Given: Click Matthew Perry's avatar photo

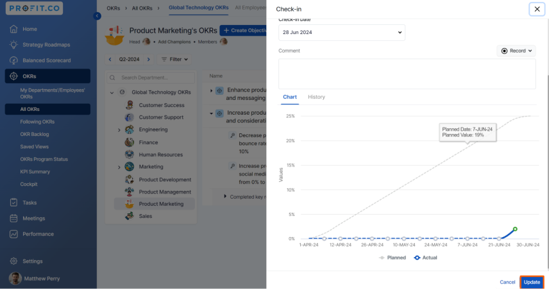Looking at the screenshot, I should pyautogui.click(x=15, y=279).
